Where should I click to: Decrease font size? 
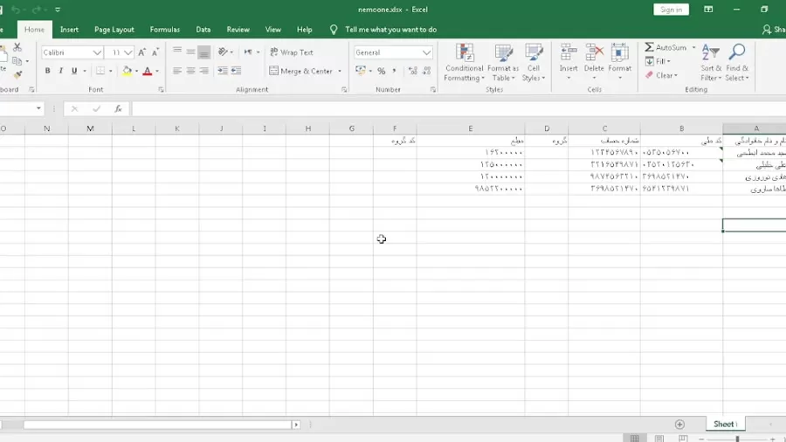pos(155,52)
